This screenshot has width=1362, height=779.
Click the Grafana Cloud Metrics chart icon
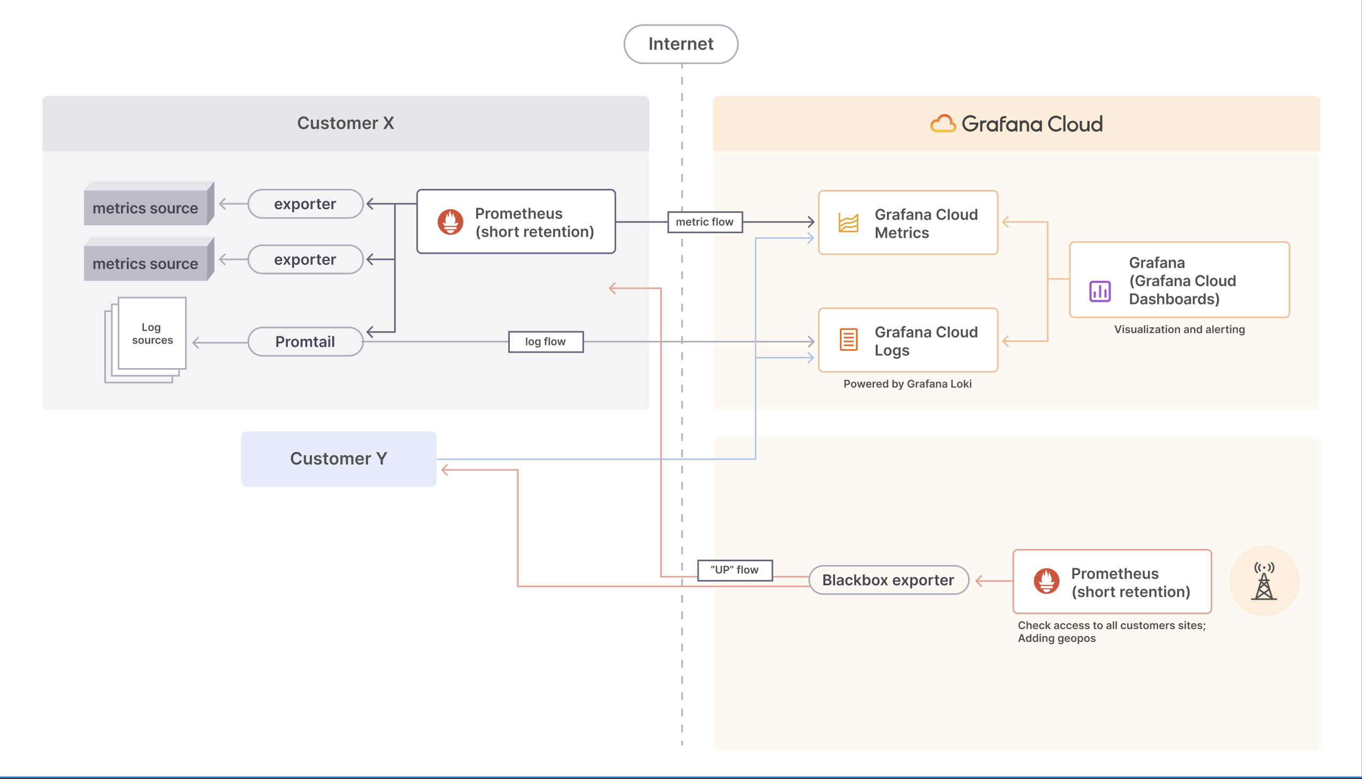pos(848,223)
